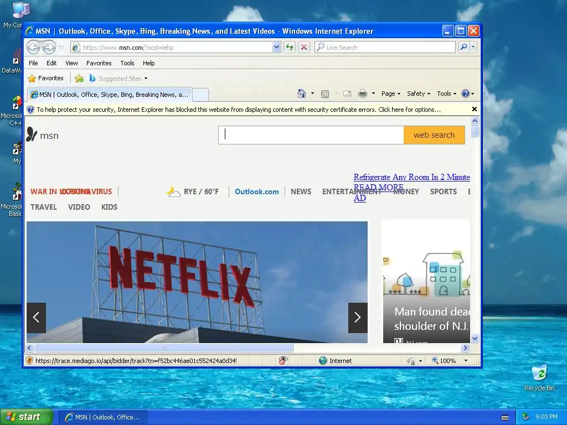This screenshot has width=567, height=425.
Task: Open the View menu
Action: [x=71, y=63]
